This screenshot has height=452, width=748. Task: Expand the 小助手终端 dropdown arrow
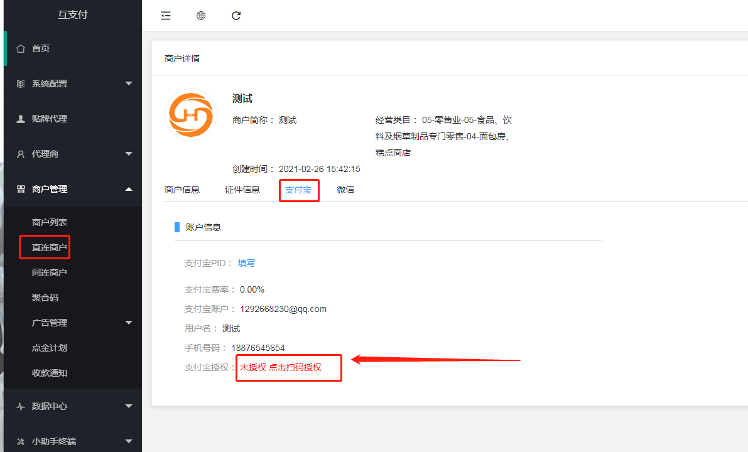(129, 441)
